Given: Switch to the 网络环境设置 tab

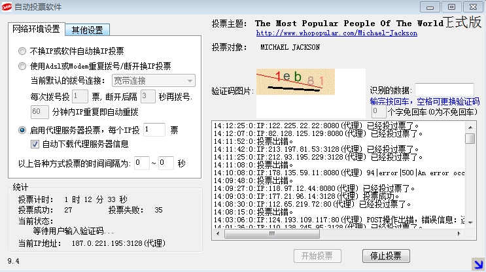Looking at the screenshot, I should pos(36,29).
